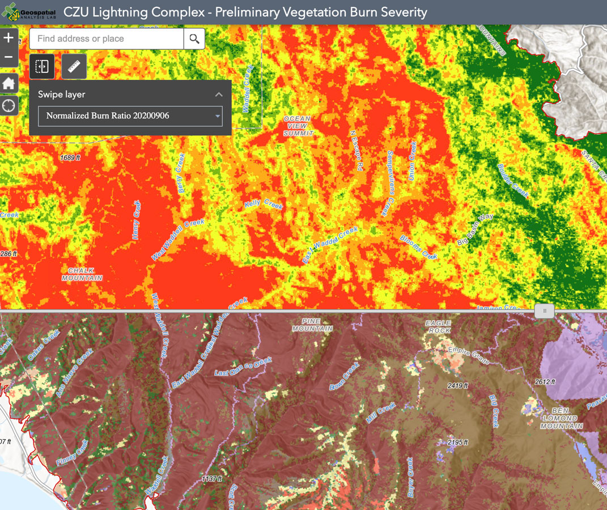Toggle off the highlighted swipe tool
The height and width of the screenshot is (510, 607).
[42, 66]
